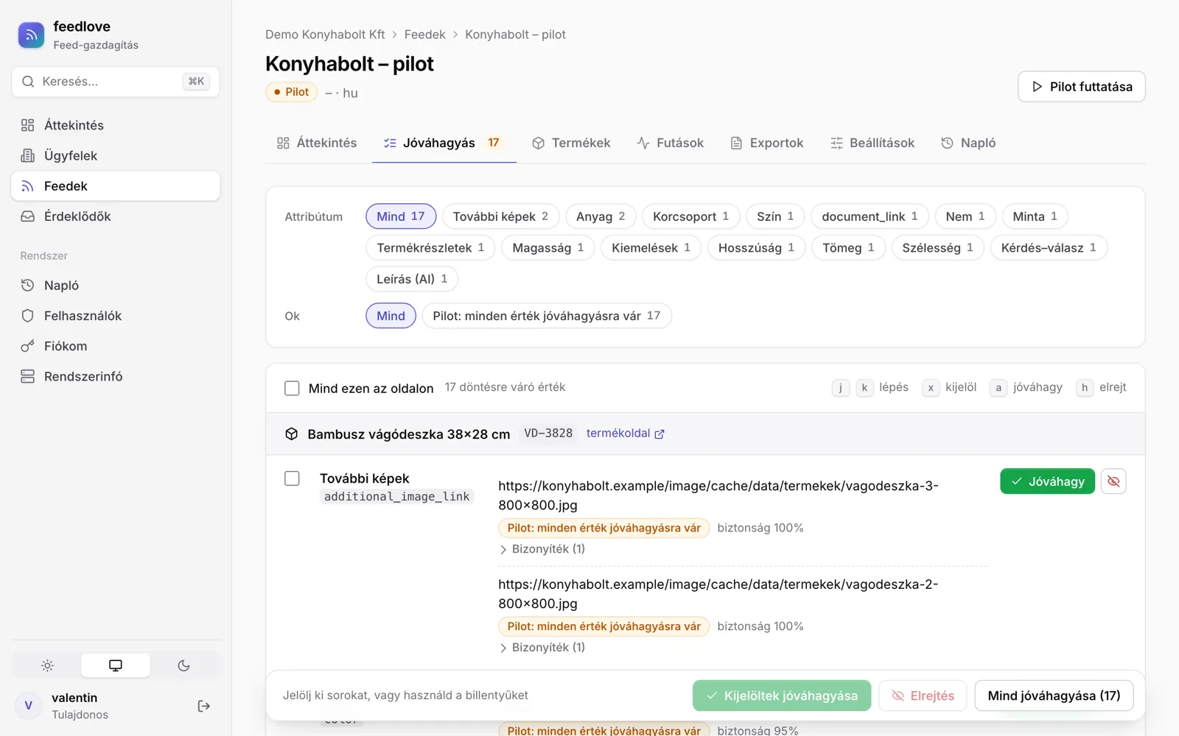Filter by Leírás (AI) attribute
Image resolution: width=1179 pixels, height=736 pixels.
(412, 279)
